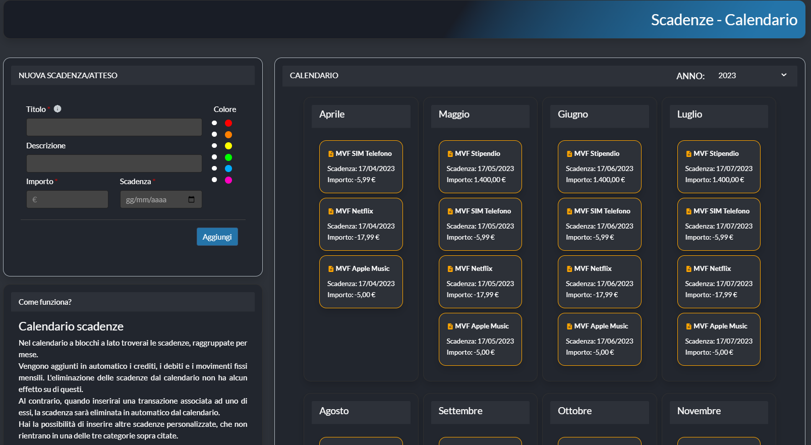Select the radio button for blue color
Viewport: 811px width, 445px height.
click(214, 169)
